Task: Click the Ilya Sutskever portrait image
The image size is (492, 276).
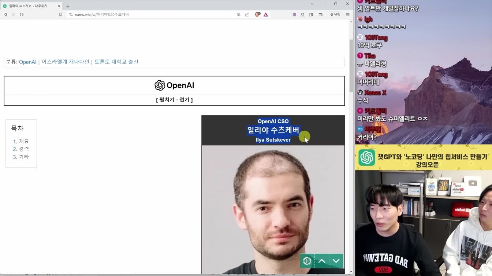Action: (273, 209)
